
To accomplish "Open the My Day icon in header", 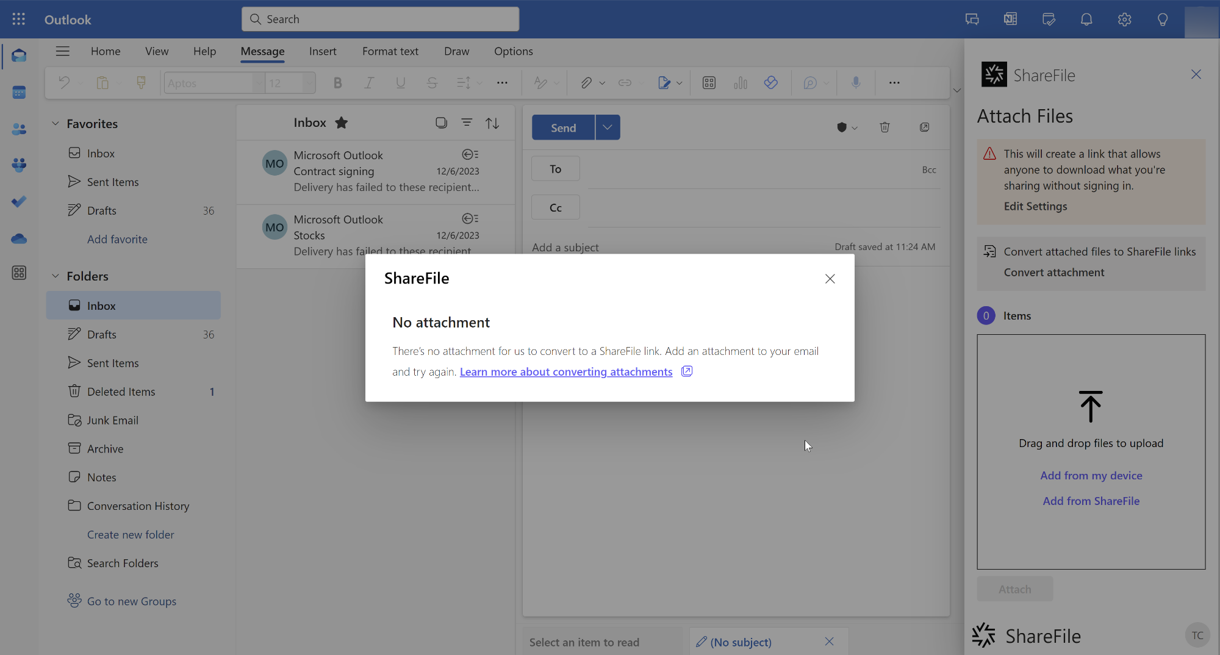I will pyautogui.click(x=1049, y=19).
